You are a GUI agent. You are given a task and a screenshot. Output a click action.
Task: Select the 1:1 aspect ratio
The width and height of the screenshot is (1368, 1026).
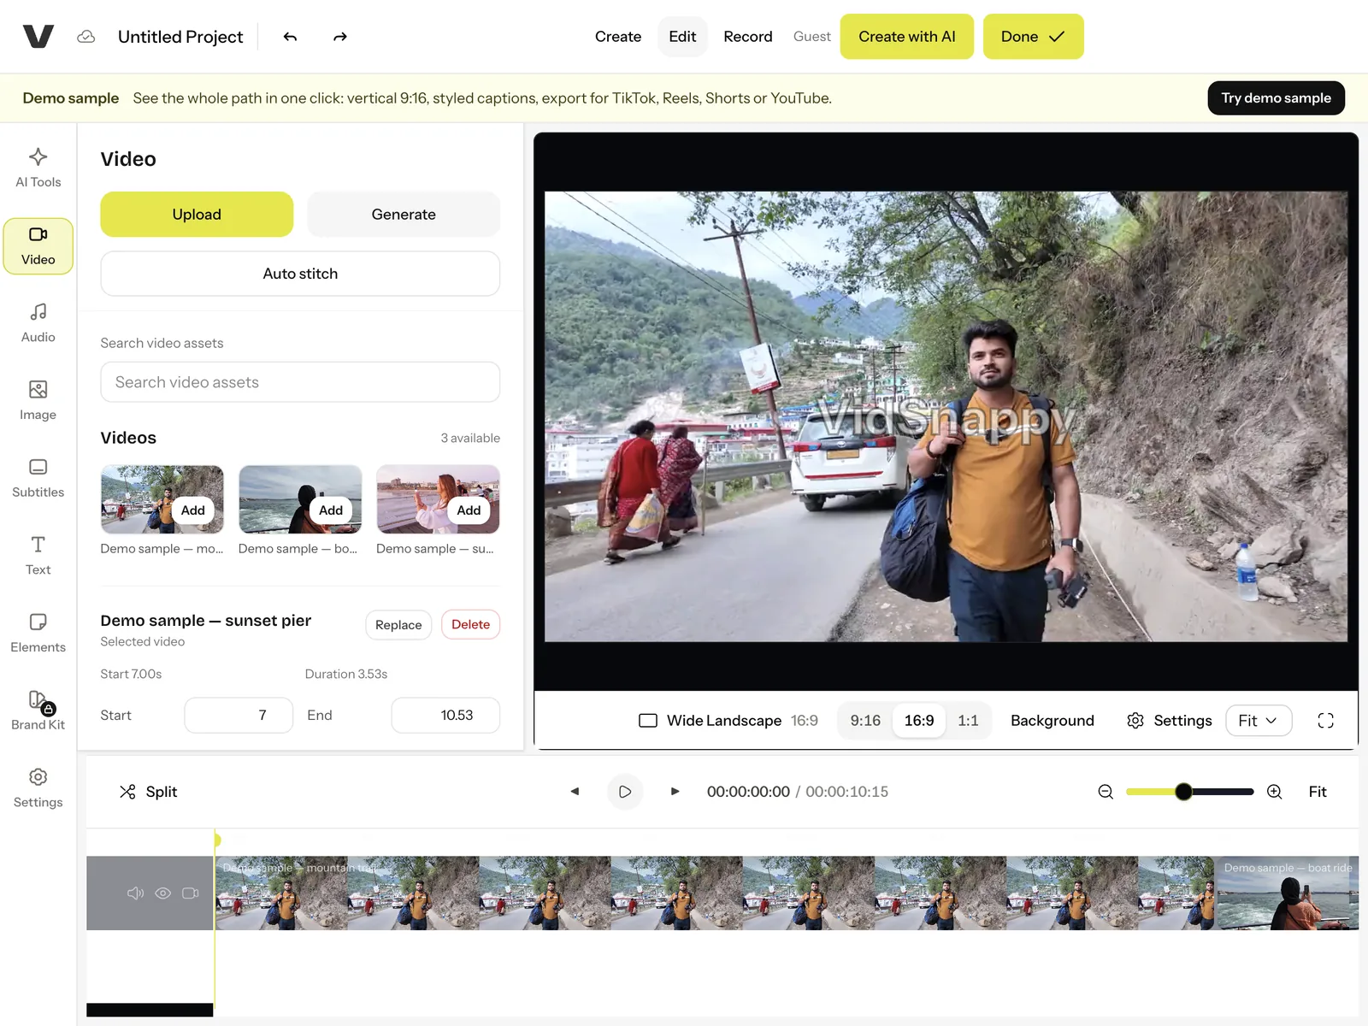[x=968, y=721]
